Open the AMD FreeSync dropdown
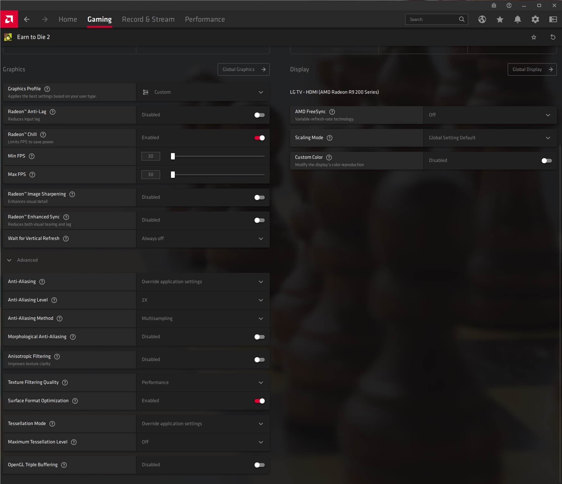Viewport: 562px width, 484px height. (490, 115)
